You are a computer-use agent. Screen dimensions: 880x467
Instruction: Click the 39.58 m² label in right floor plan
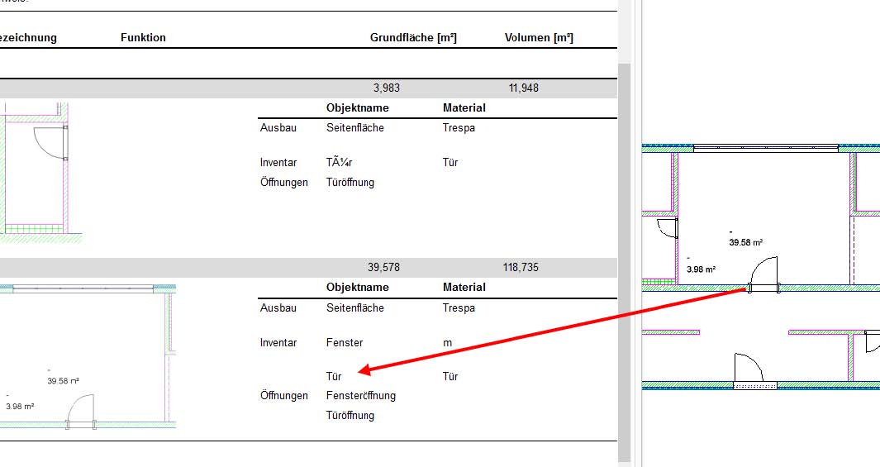744,242
